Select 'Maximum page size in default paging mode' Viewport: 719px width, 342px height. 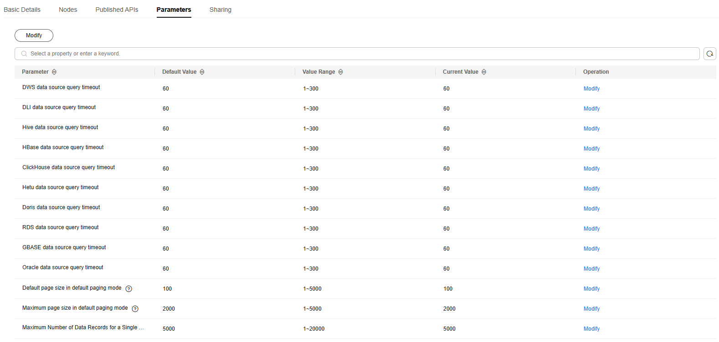(75, 308)
